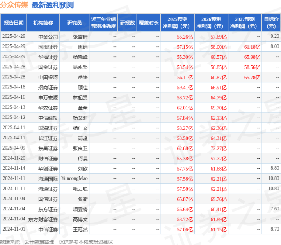Click the 近三年业绩预测准确度 column header
Viewport: 281px width, 245px height.
[103, 23]
